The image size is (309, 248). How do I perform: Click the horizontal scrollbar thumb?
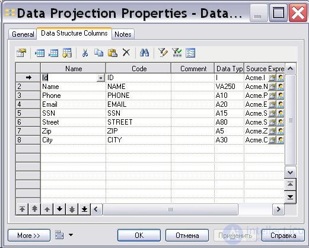pyautogui.click(x=170, y=209)
